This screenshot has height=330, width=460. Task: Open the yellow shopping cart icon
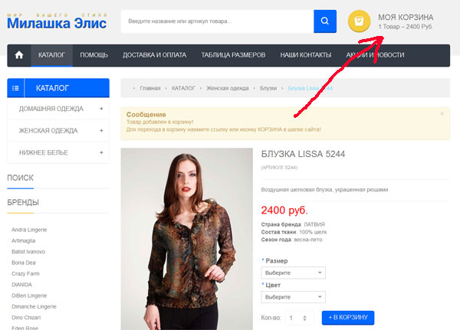tap(359, 21)
